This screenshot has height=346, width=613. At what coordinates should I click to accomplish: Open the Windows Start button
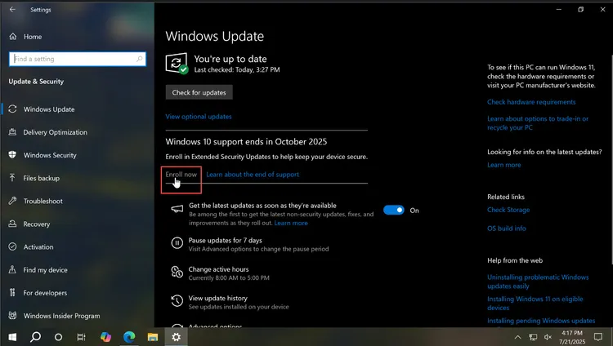click(12, 337)
